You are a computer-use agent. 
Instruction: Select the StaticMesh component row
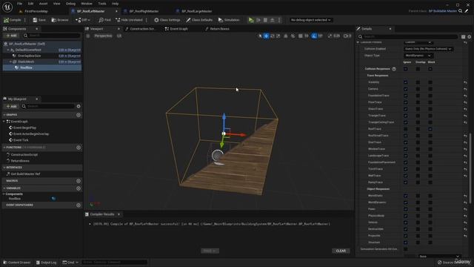pyautogui.click(x=41, y=62)
